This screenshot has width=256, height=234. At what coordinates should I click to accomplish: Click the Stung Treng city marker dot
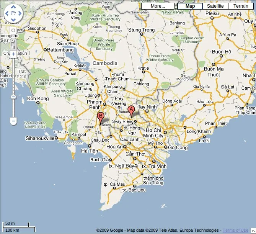pos(142,34)
